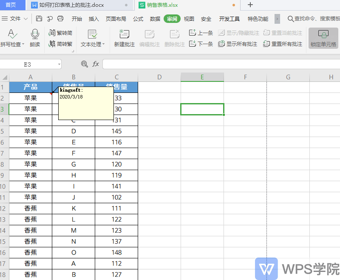The width and height of the screenshot is (340, 280).
Task: Select column E header
Action: pyautogui.click(x=202, y=77)
